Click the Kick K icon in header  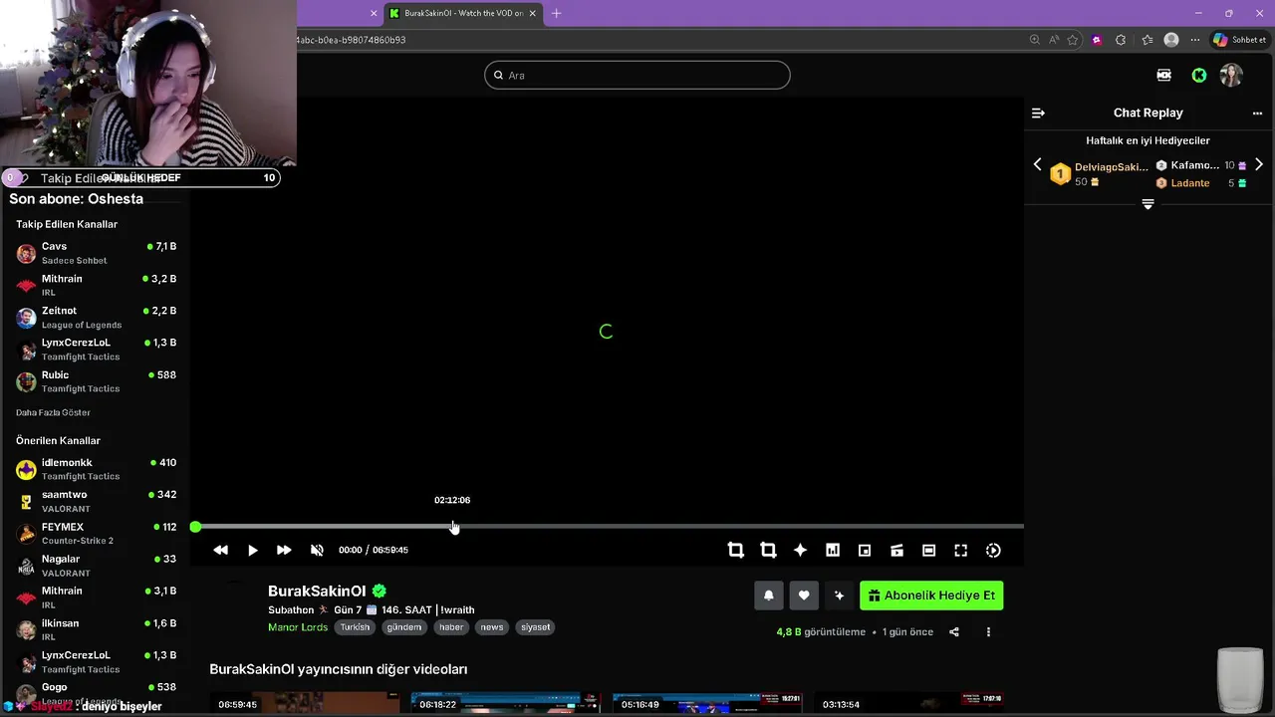pos(1199,75)
